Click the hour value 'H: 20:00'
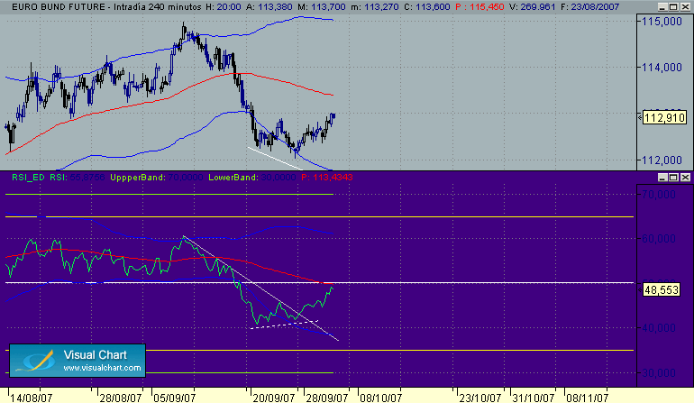 pyautogui.click(x=224, y=7)
